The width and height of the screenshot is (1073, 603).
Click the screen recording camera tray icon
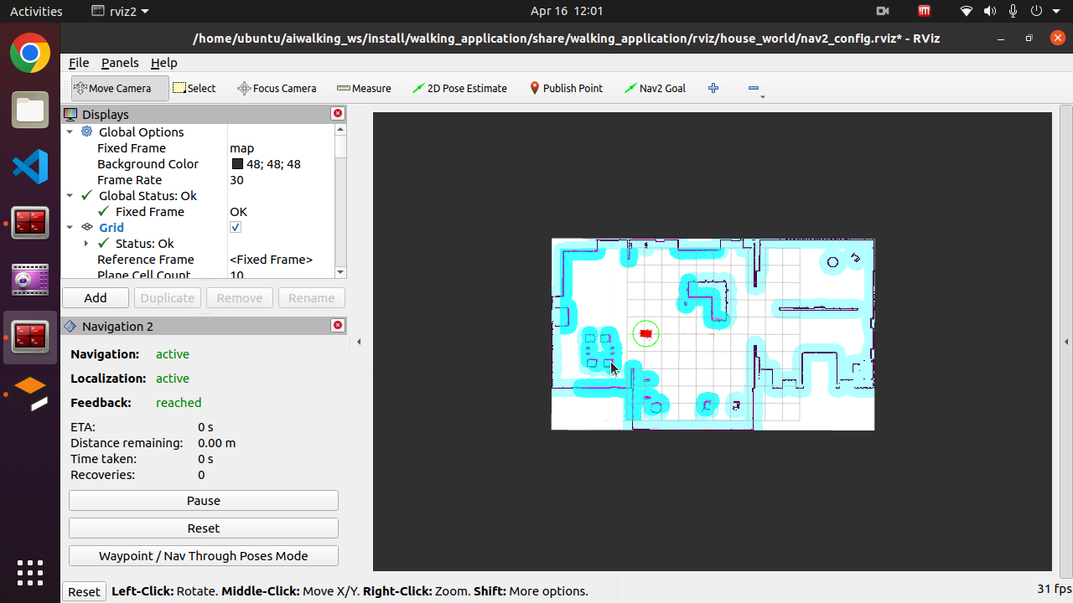[882, 11]
